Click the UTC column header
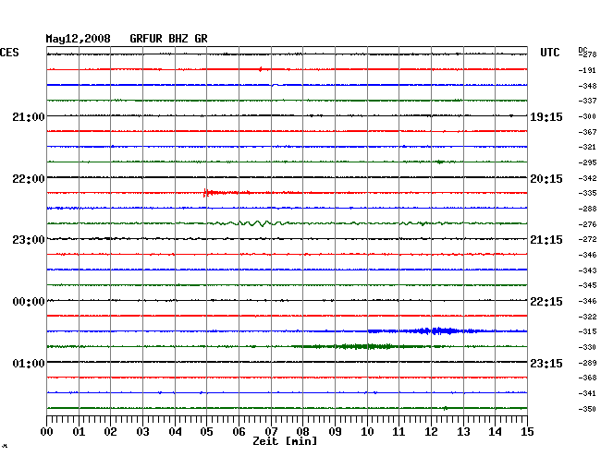Viewport: 601px width, 456px height. [x=549, y=53]
